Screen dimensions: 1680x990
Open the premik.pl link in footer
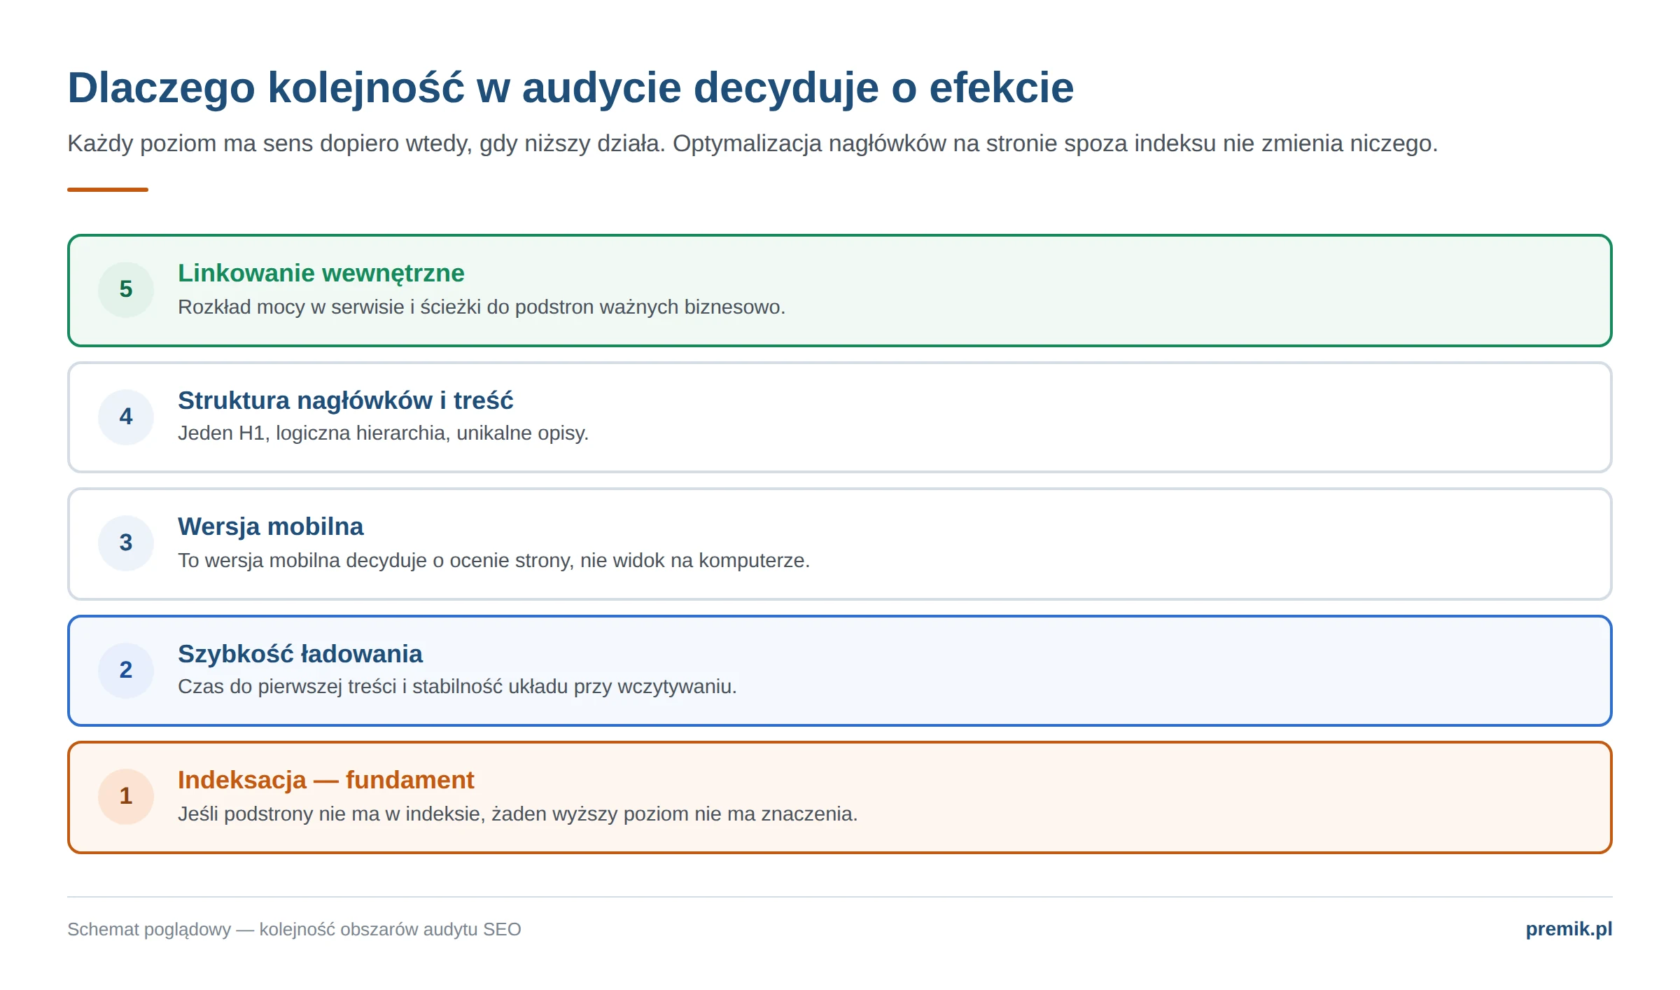click(1569, 929)
